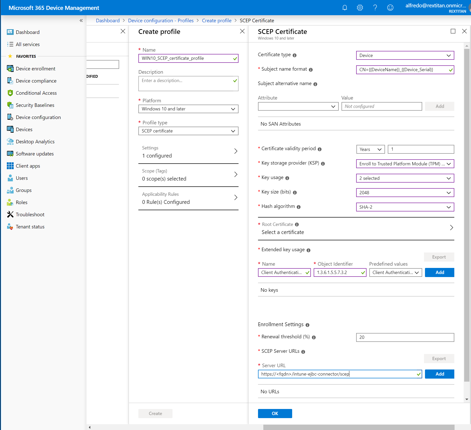Viewport: 471px width, 430px height.
Task: Collapse the left navigation sidebar
Action: tap(81, 21)
